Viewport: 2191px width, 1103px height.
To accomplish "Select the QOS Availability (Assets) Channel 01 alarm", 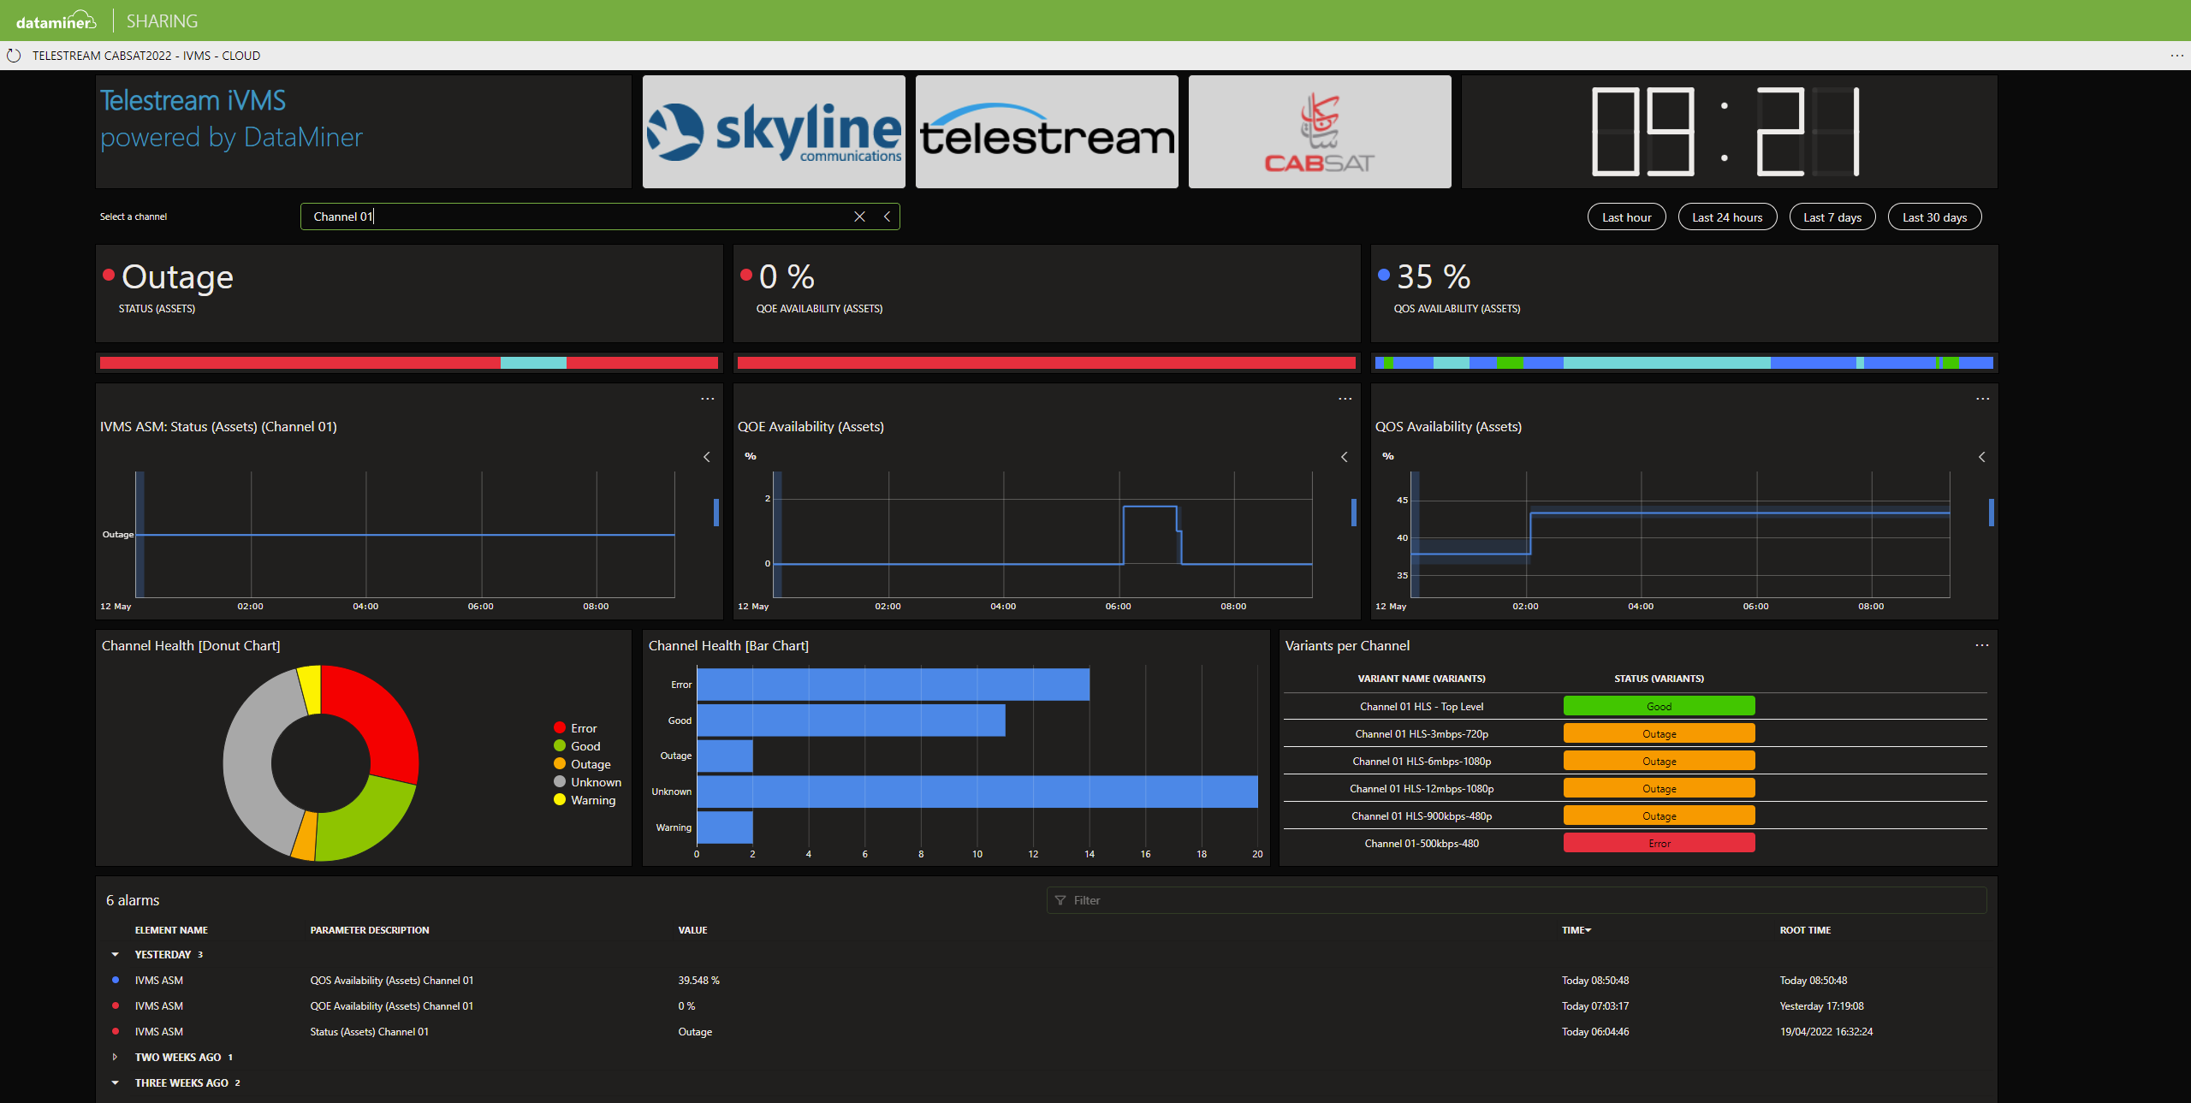I will [1047, 981].
